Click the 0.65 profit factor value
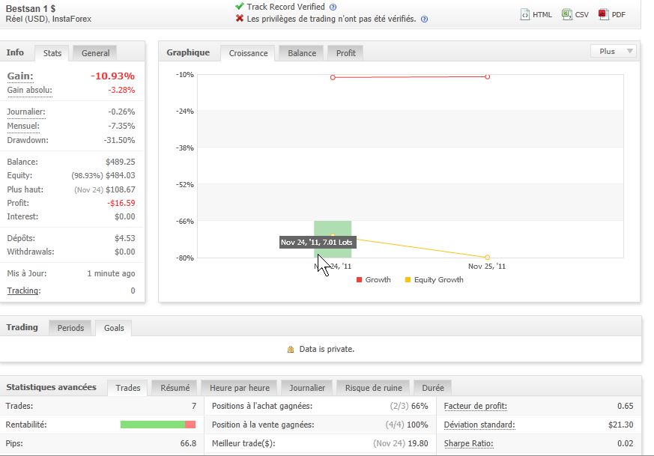Viewport: 654px width, 456px height. point(626,406)
